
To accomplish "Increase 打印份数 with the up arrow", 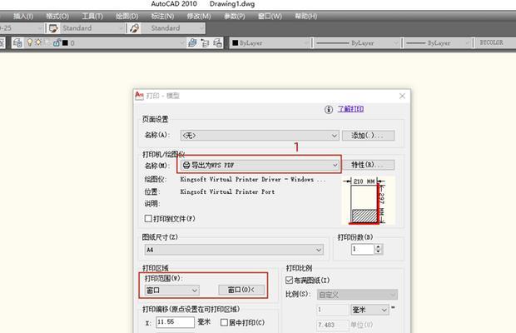I will click(378, 246).
